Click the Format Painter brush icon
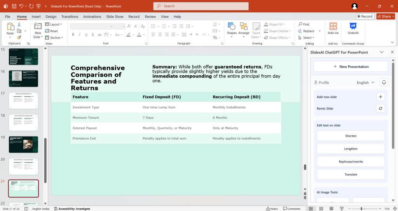The width and height of the screenshot is (398, 211). (19, 38)
